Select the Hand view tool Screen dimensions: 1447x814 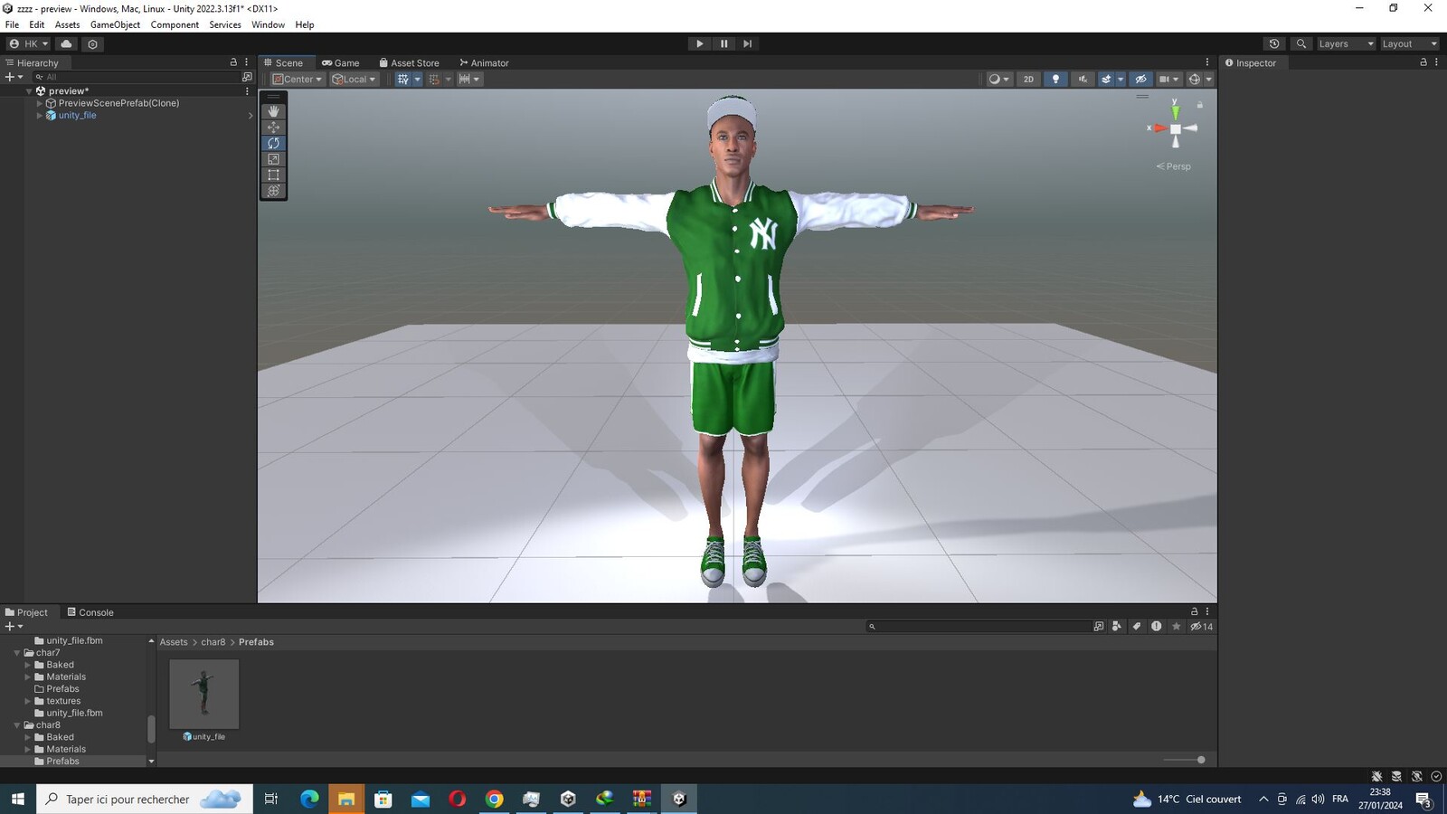tap(273, 111)
